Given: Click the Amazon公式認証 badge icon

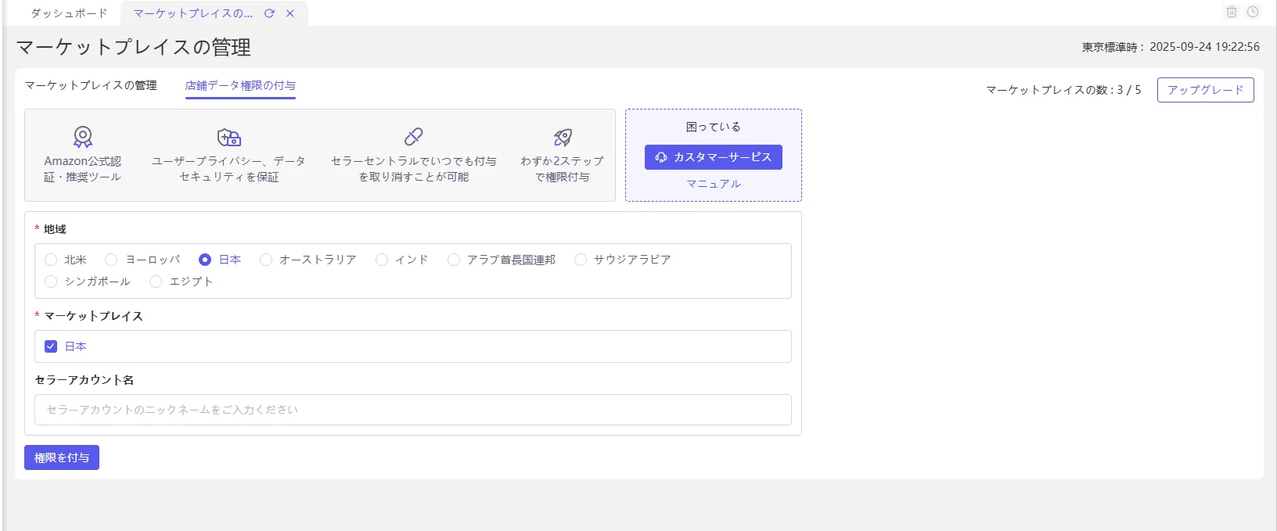Looking at the screenshot, I should pyautogui.click(x=83, y=138).
